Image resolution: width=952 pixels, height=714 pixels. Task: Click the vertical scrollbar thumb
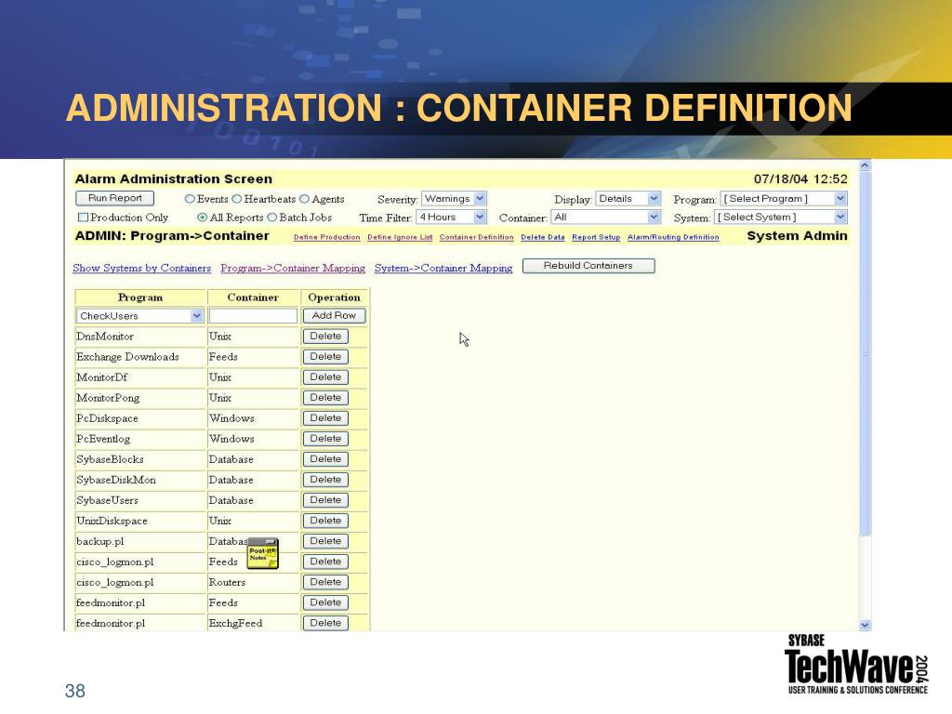(x=866, y=353)
